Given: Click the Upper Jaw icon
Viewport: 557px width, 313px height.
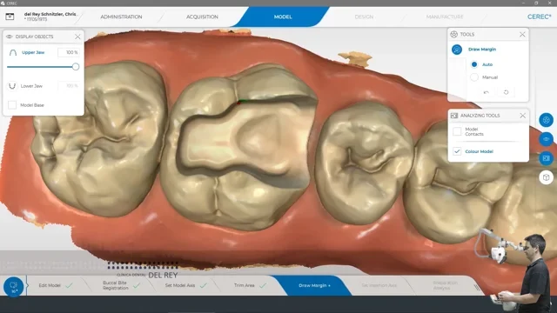Looking at the screenshot, I should tap(13, 52).
